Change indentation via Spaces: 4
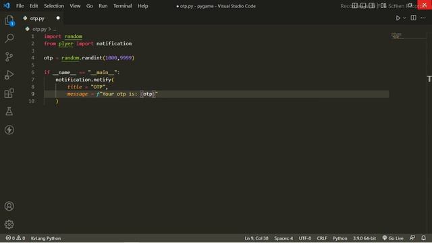The image size is (432, 243). click(x=283, y=238)
